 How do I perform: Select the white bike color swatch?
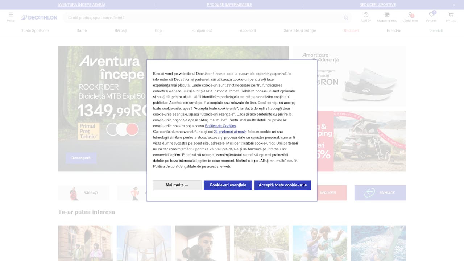click(x=123, y=129)
